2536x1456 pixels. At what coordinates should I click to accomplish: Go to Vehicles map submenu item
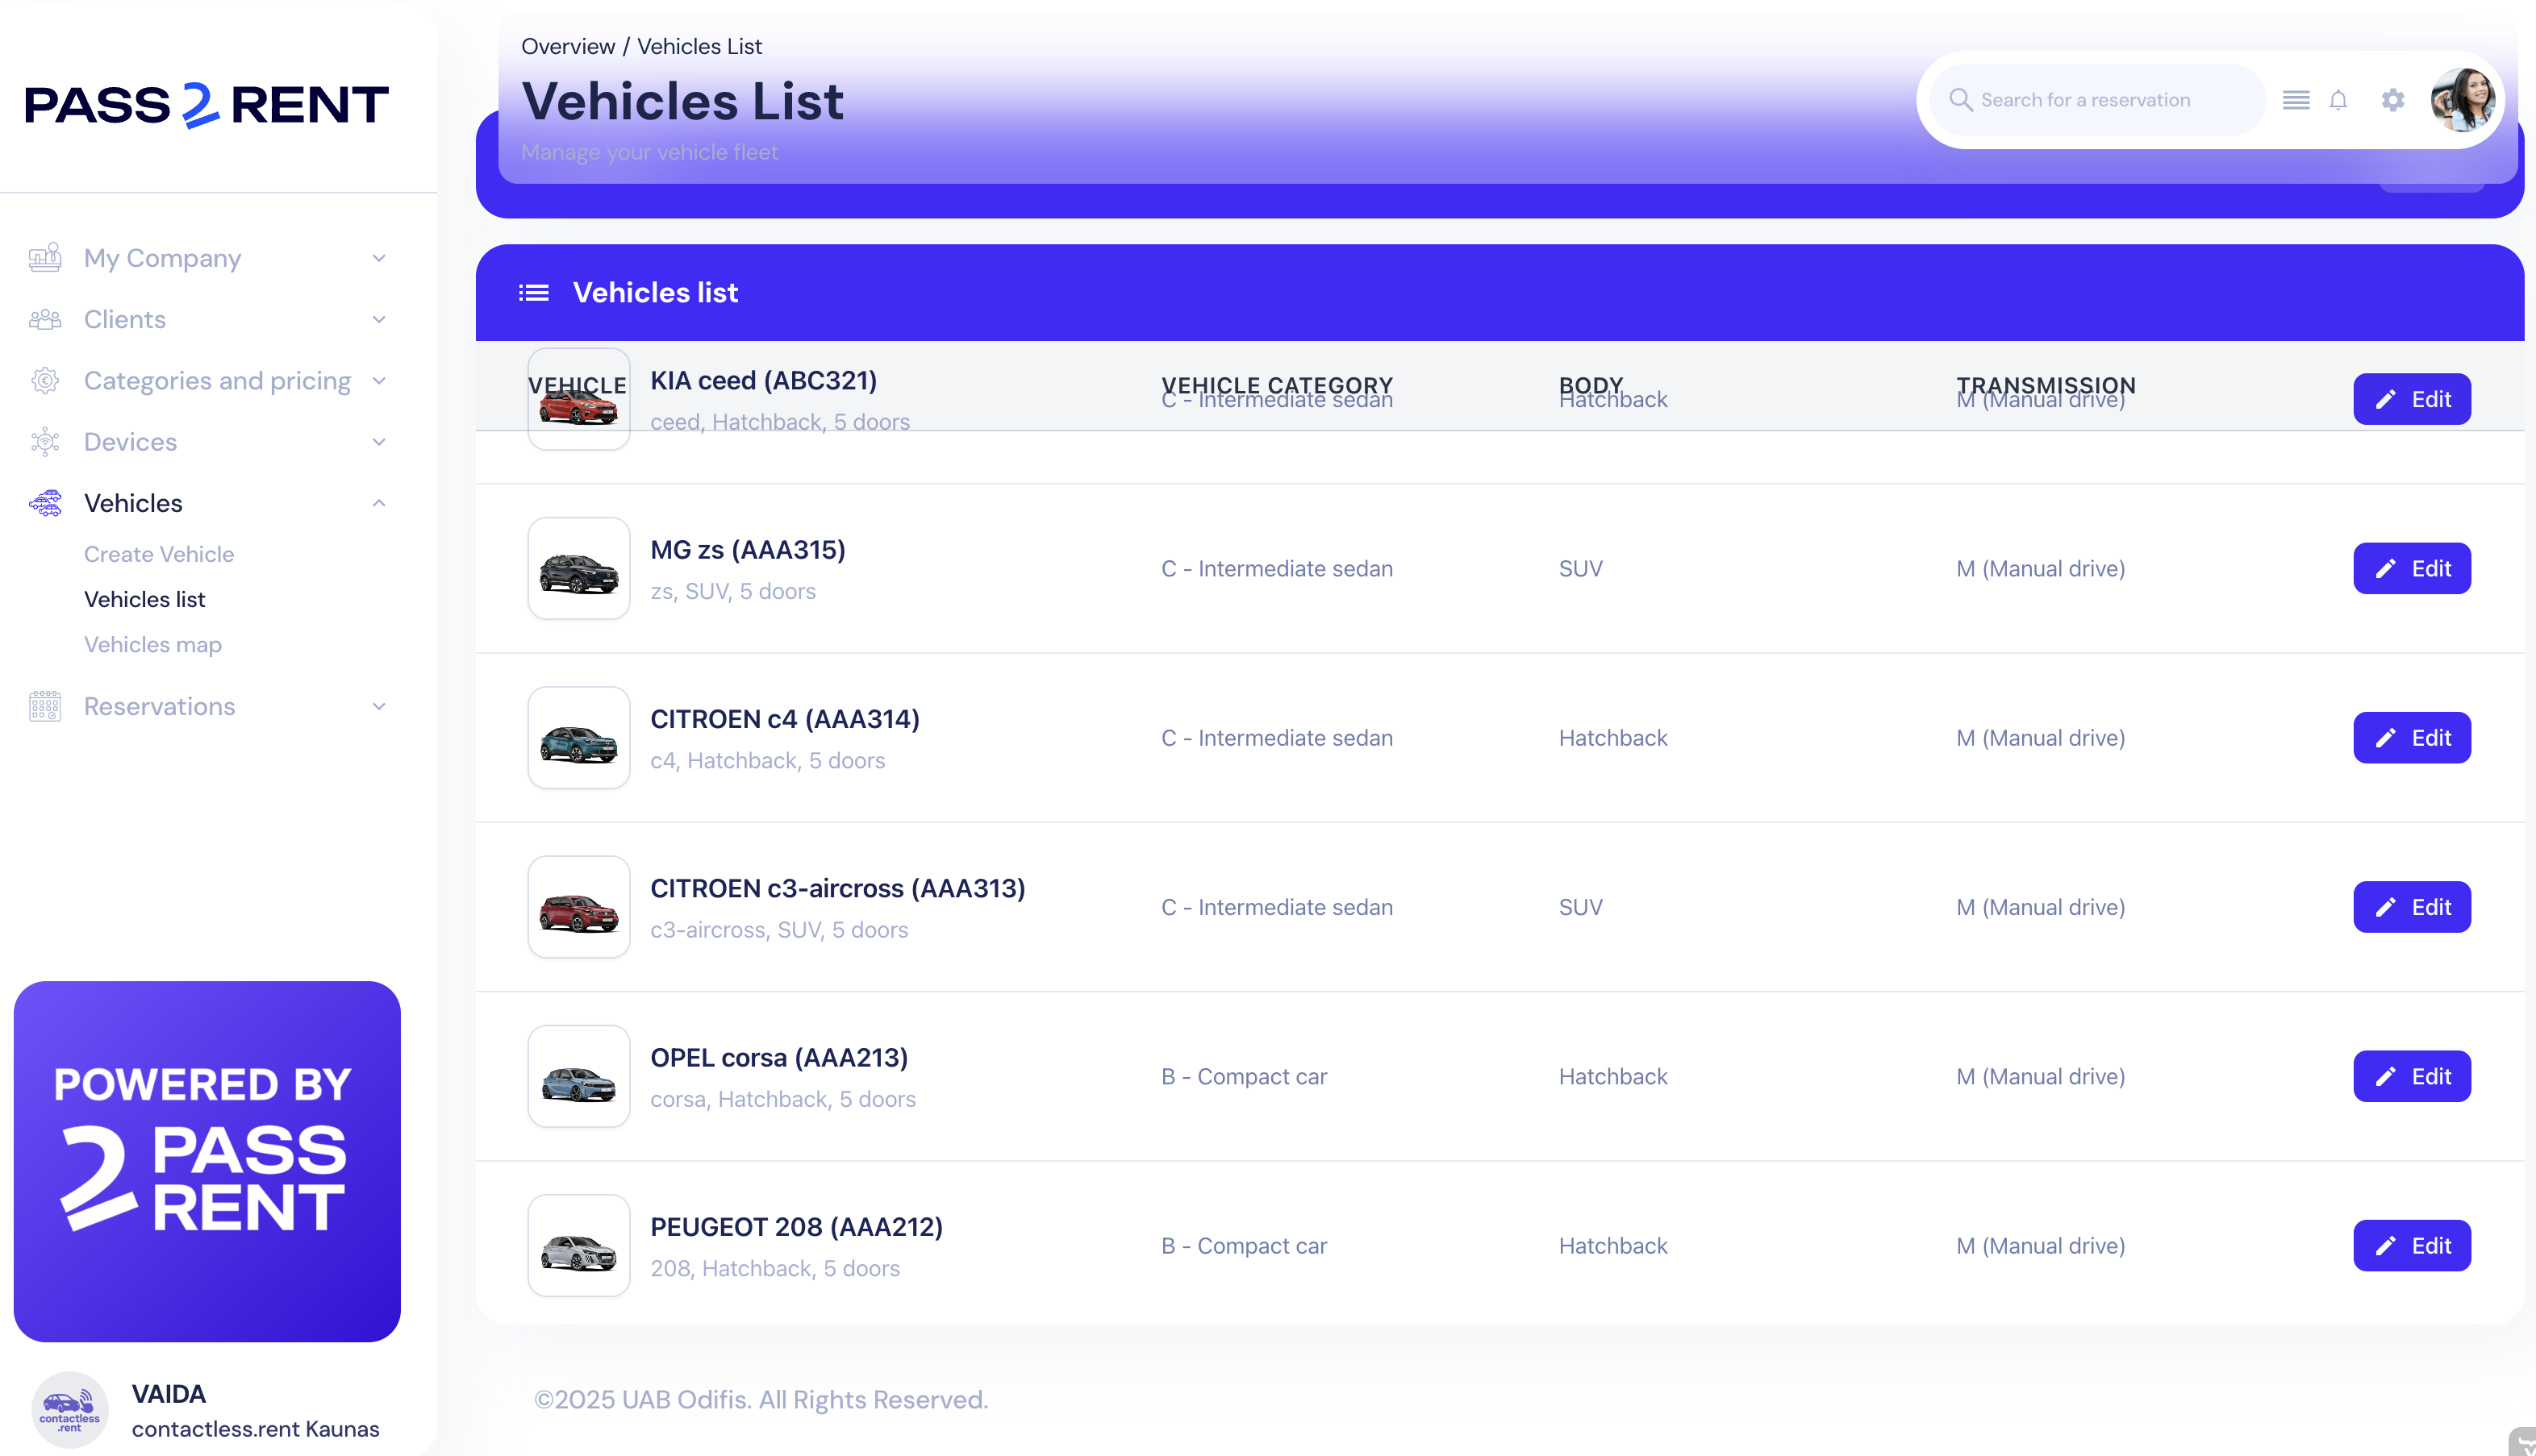153,645
